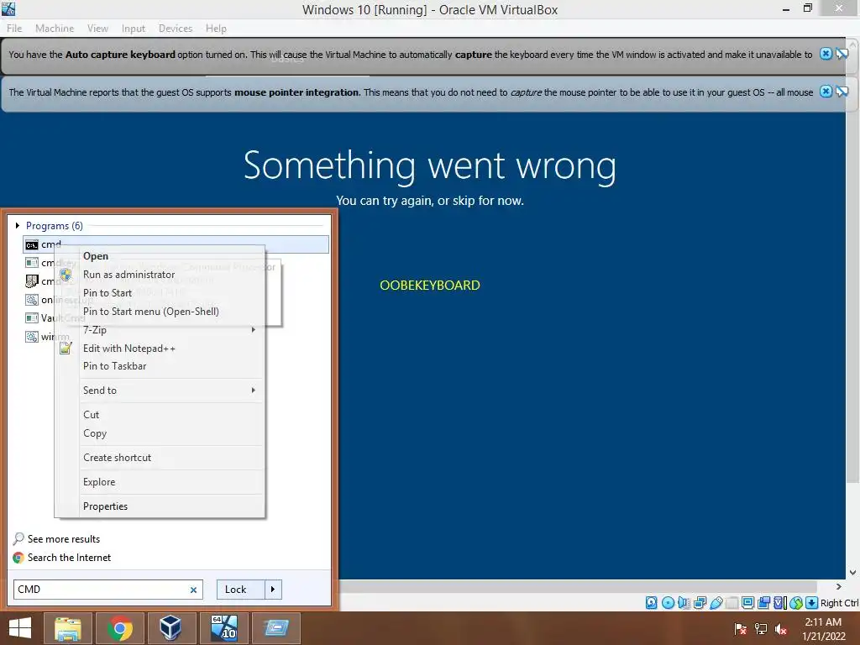Switch to the Windows 10 VM taskbar icon
This screenshot has width=860, height=645.
(x=223, y=628)
